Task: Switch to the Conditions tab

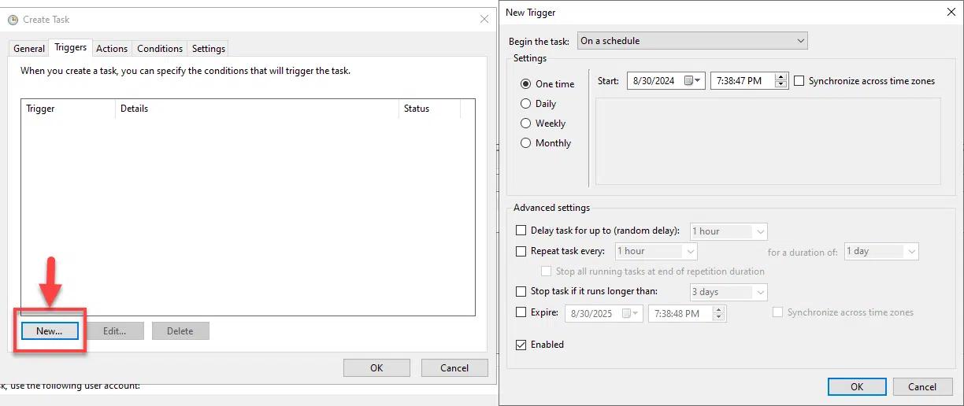Action: 160,49
